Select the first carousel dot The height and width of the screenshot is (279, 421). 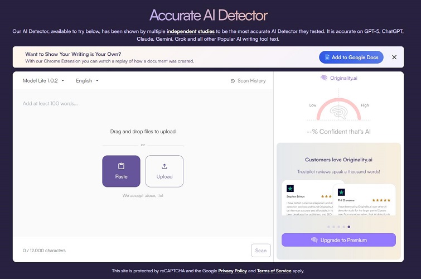[x=328, y=227]
